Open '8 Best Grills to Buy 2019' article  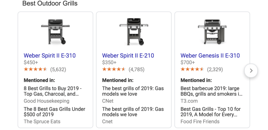pos(53,91)
